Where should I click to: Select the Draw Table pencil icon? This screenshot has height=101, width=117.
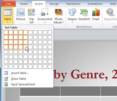tap(6, 79)
